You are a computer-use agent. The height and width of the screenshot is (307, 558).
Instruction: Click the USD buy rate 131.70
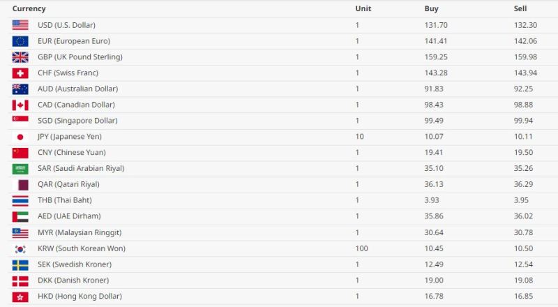436,25
